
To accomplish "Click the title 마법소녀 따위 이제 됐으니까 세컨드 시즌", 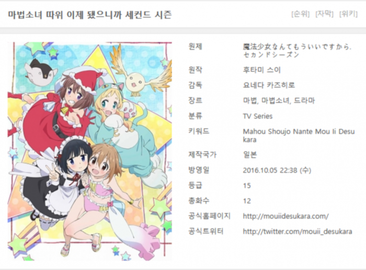I will (x=90, y=15).
